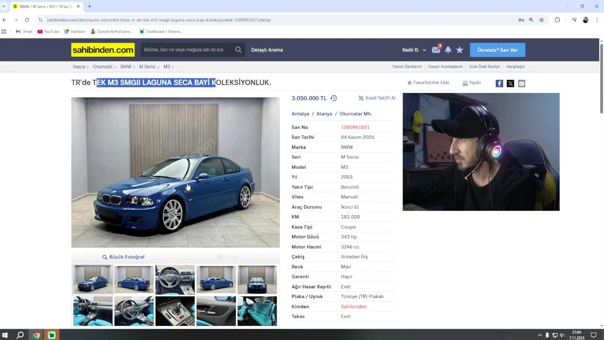
Task: Click M Serisi breadcrumb
Action: [147, 67]
